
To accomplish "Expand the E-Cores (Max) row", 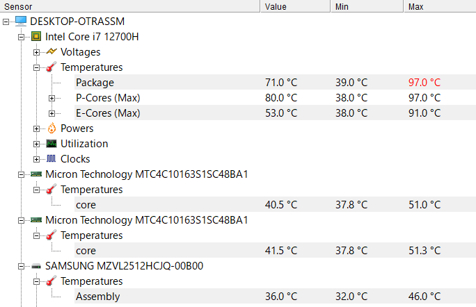I will (51, 113).
